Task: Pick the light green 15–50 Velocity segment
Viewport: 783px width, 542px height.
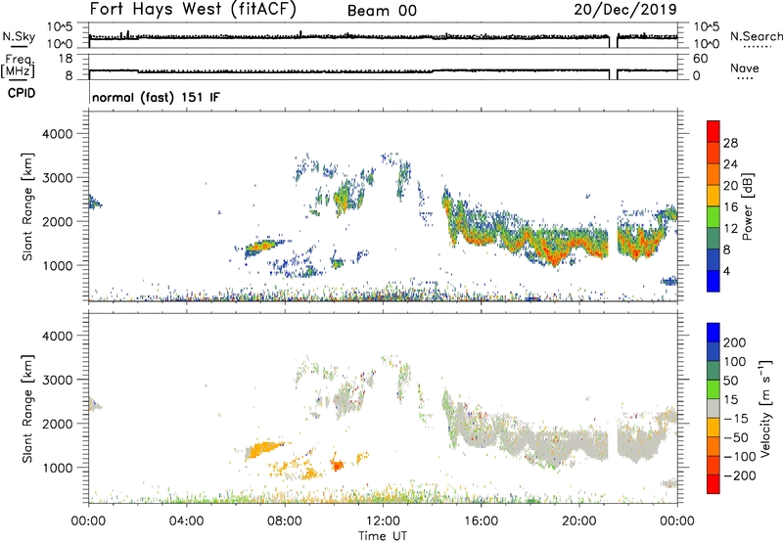Action: coord(714,389)
